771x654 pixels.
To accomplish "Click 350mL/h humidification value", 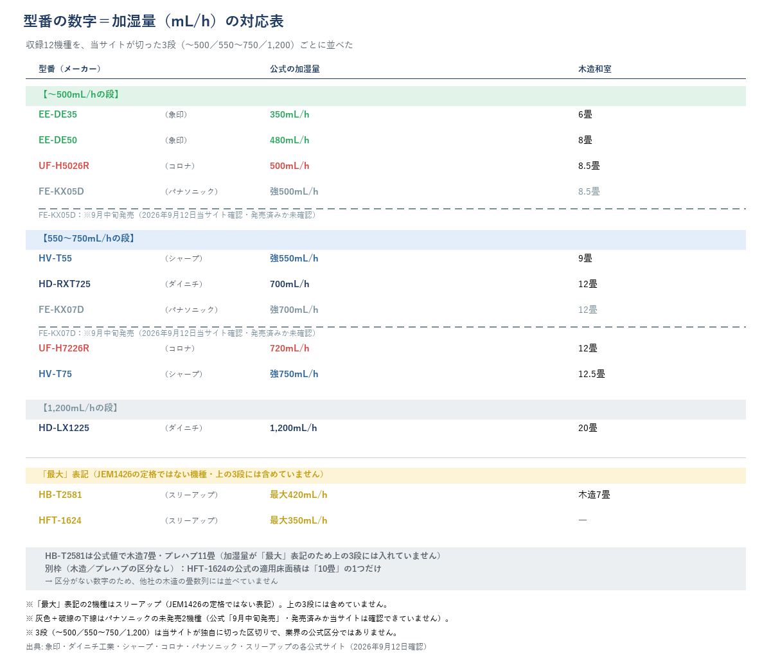I will click(x=290, y=114).
